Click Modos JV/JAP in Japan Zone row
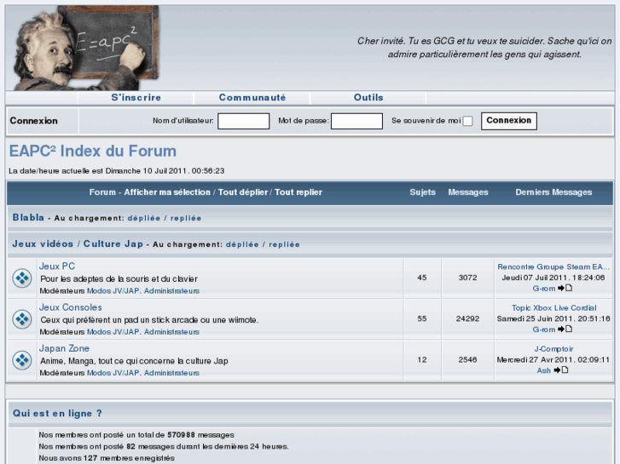 coord(113,373)
